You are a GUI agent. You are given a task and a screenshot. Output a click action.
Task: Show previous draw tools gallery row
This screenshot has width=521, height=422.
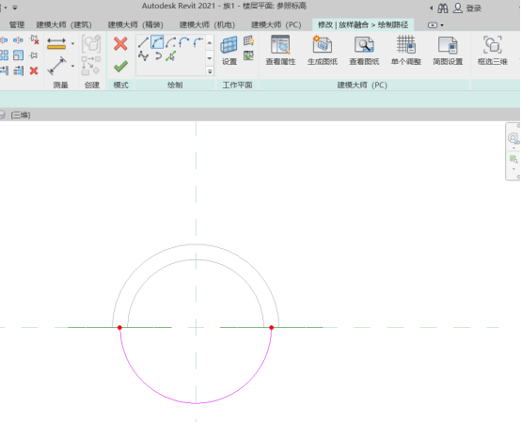[210, 42]
